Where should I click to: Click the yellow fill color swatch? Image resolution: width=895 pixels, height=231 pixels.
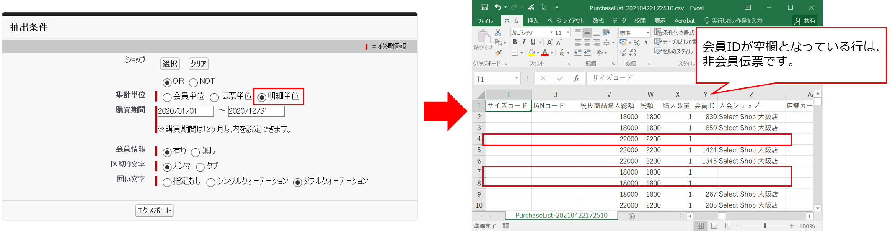tap(531, 53)
